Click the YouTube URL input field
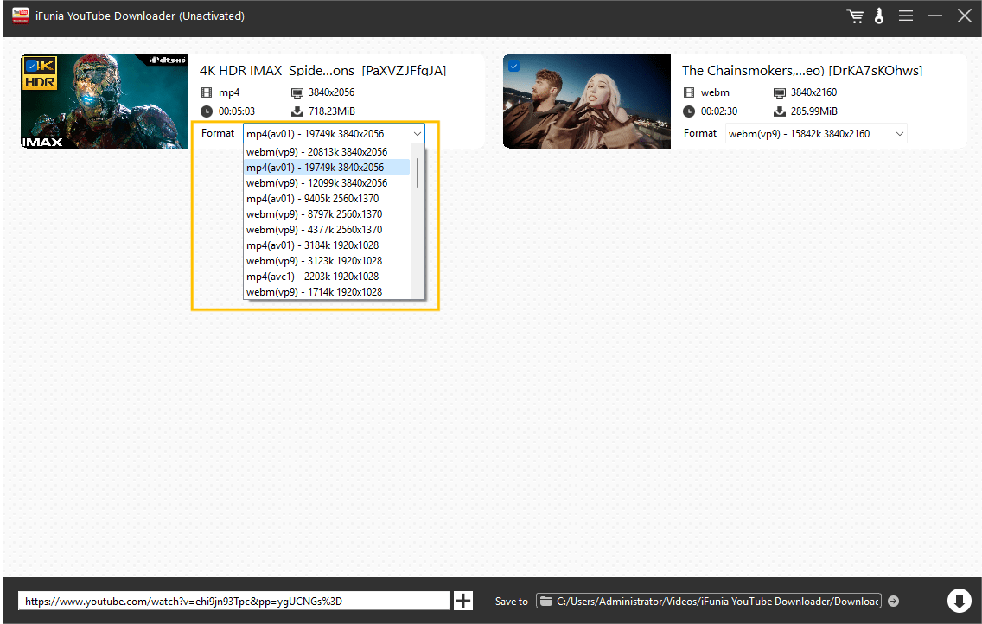 (233, 601)
